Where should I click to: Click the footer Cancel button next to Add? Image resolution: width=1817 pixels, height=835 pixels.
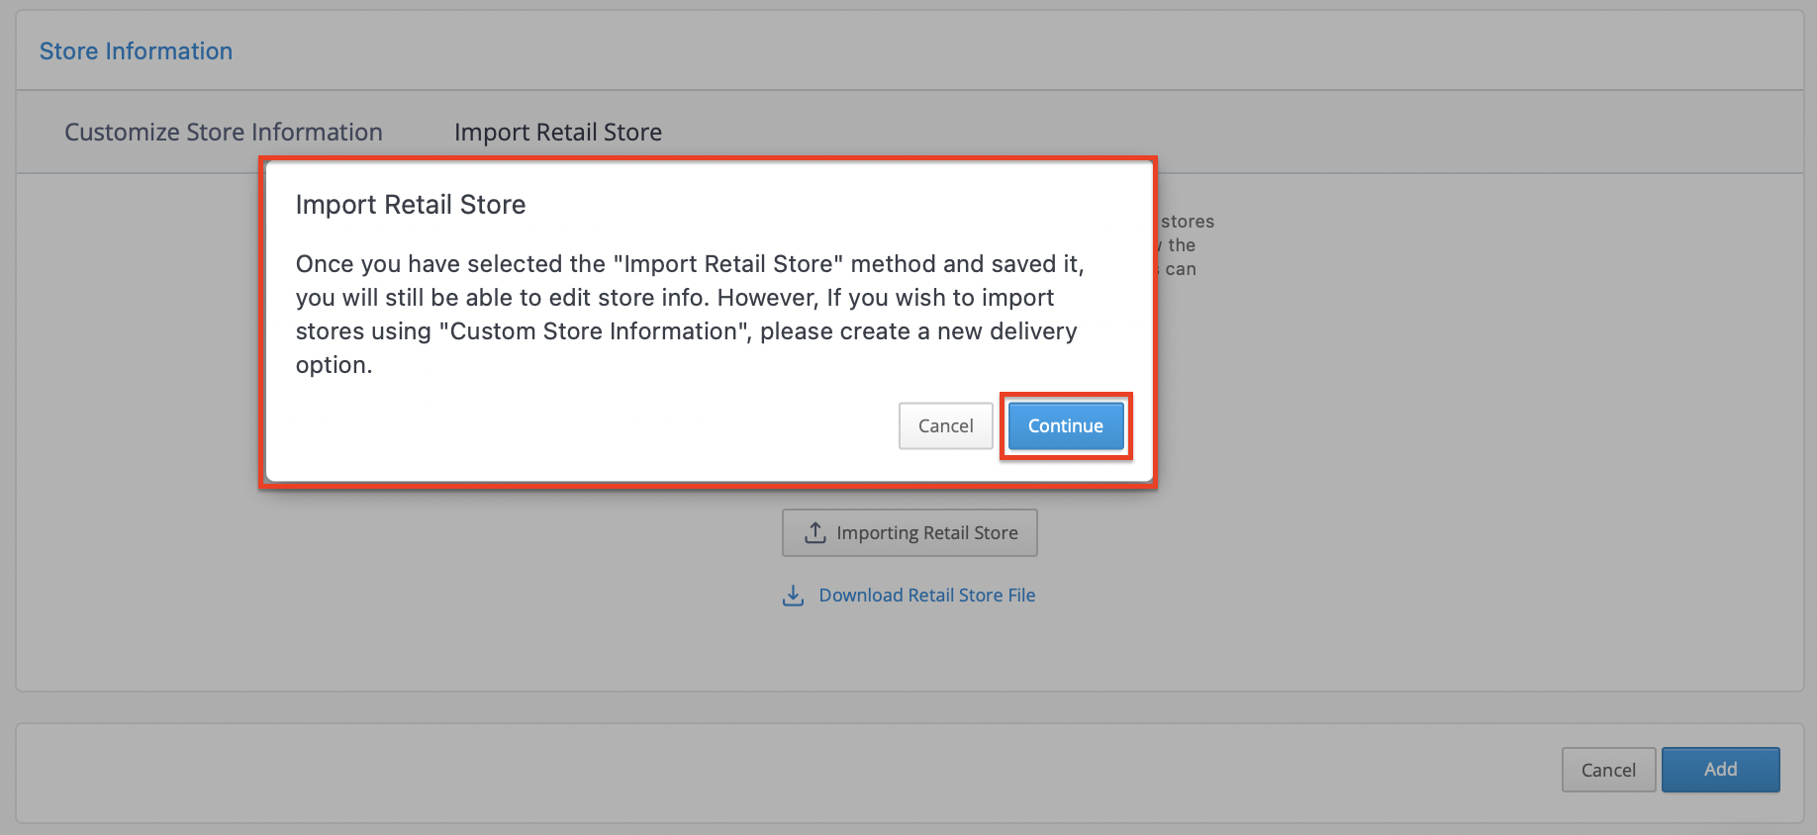pyautogui.click(x=1608, y=770)
